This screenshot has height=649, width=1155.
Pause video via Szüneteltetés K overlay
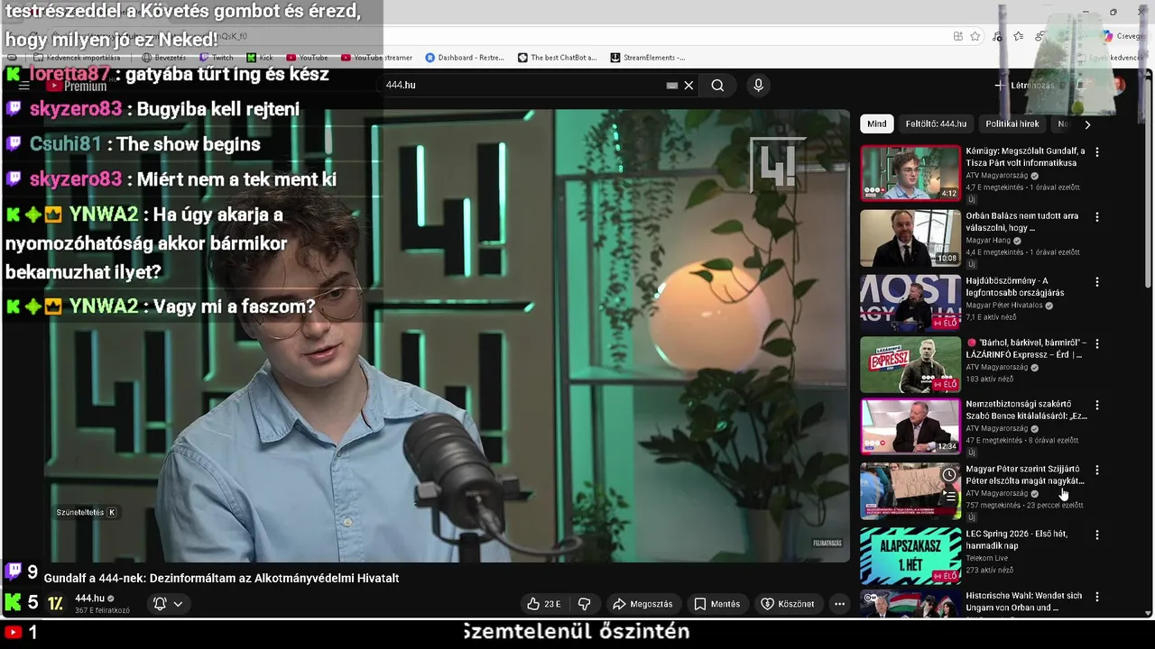[x=87, y=512]
